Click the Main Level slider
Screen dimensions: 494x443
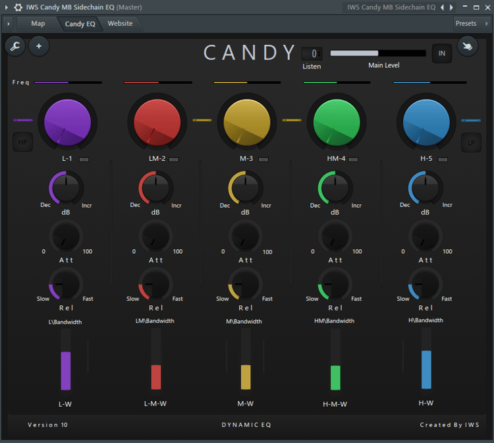click(378, 53)
